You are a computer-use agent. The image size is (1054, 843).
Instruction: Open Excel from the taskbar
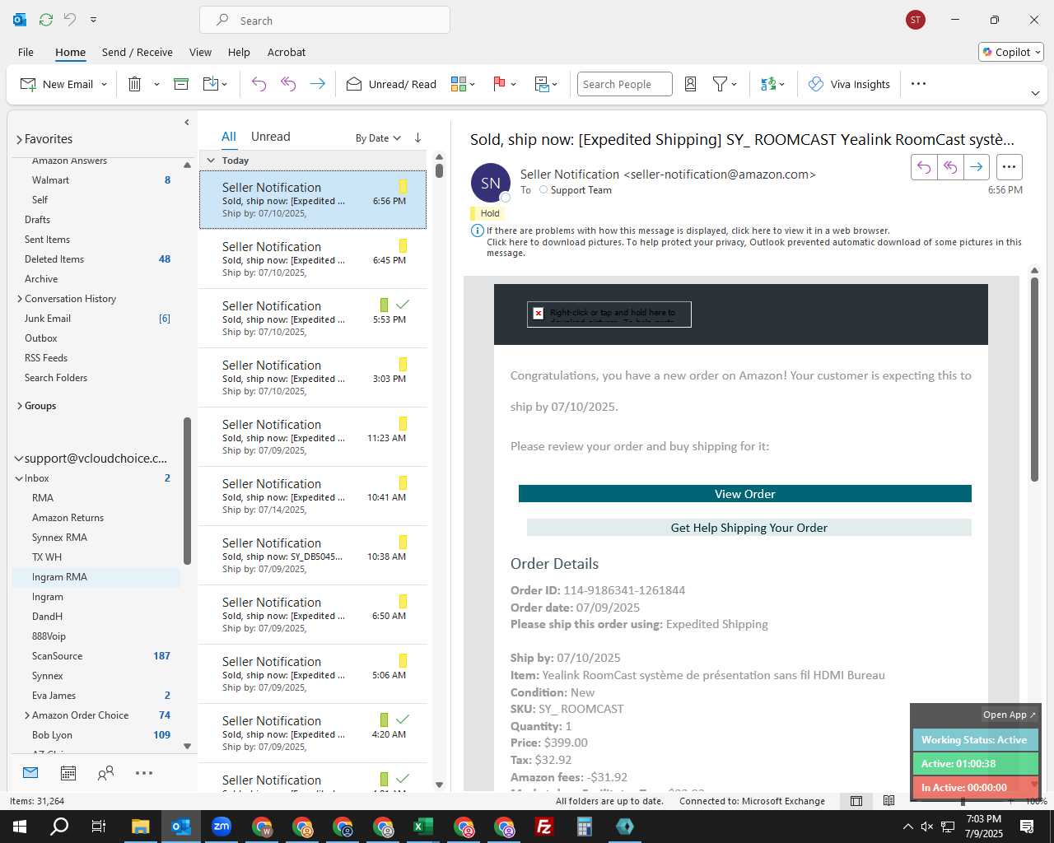[x=422, y=827]
